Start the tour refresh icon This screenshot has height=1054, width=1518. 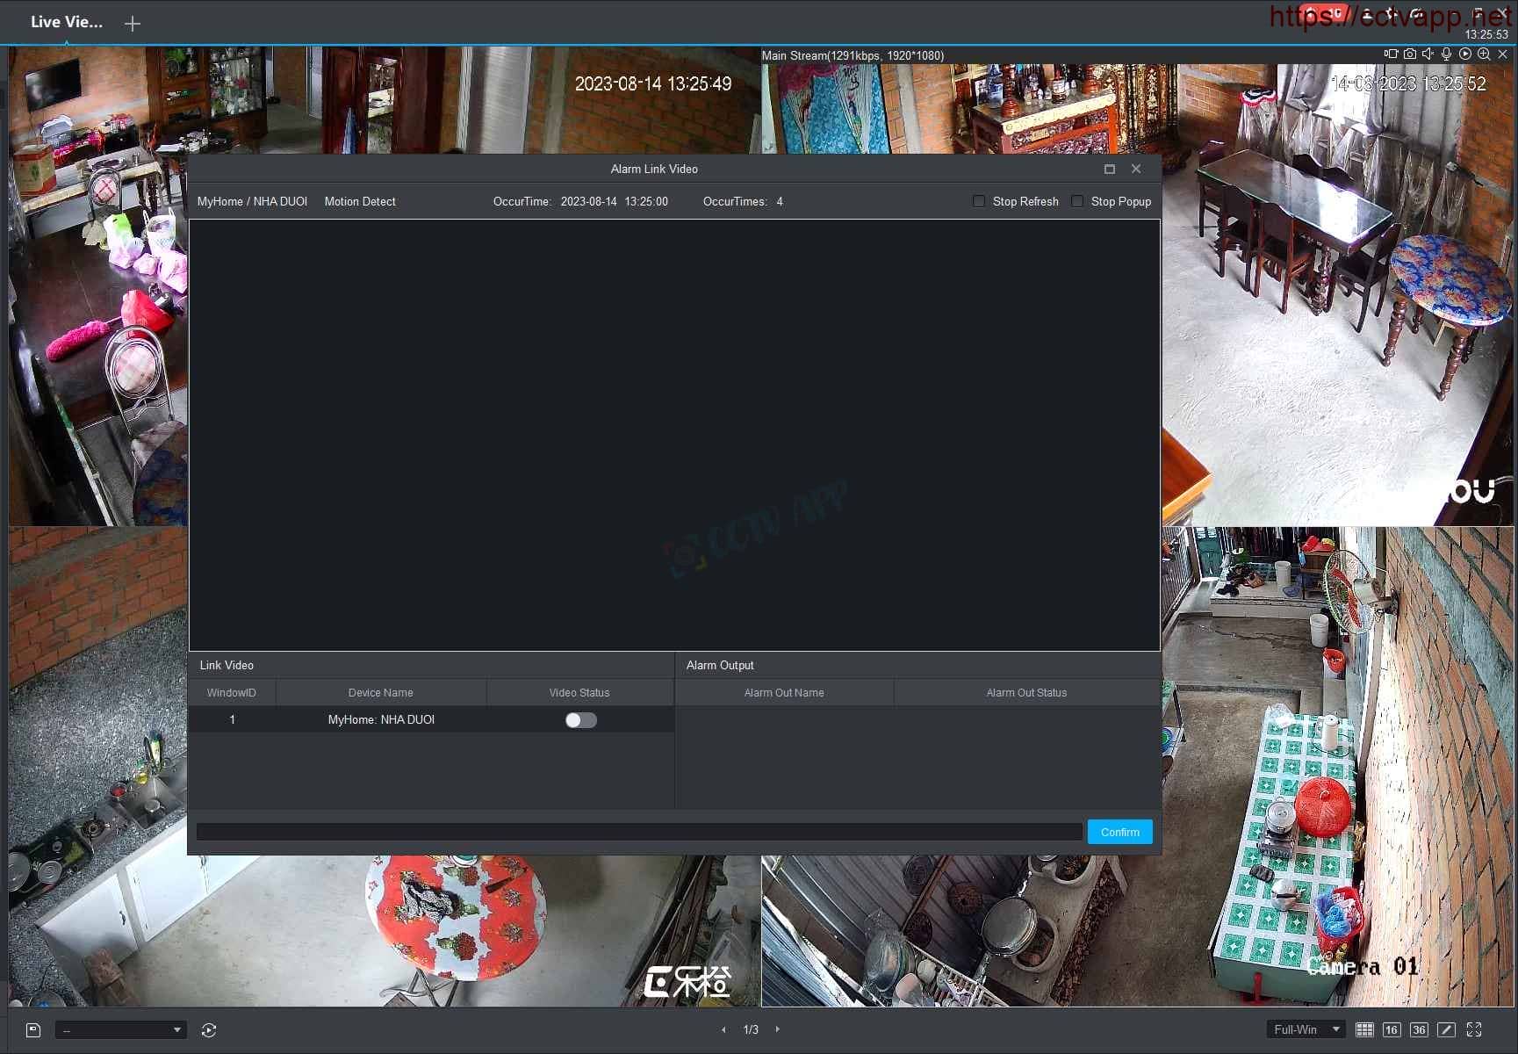coord(209,1030)
